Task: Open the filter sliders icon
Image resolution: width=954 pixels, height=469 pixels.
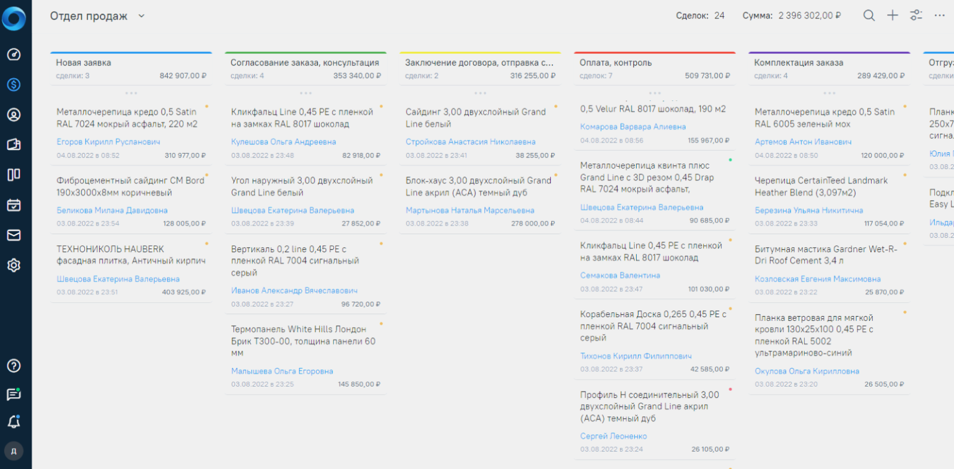Action: 916,16
